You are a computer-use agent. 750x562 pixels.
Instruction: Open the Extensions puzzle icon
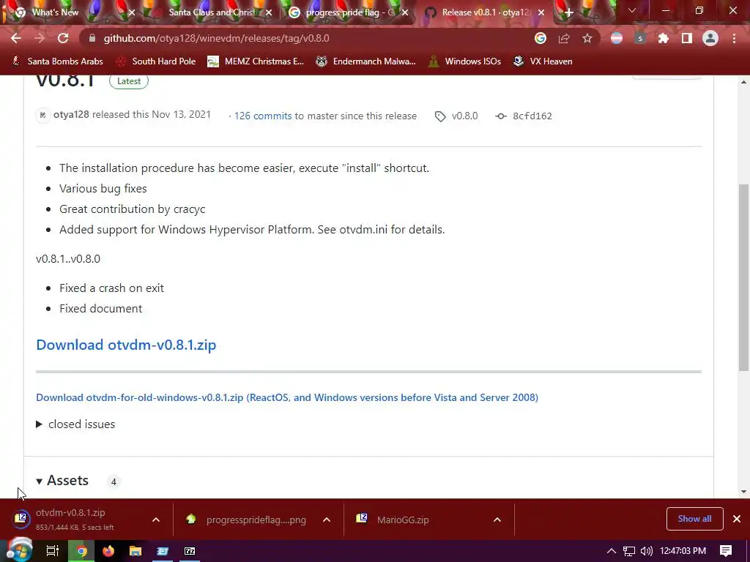[x=664, y=38]
